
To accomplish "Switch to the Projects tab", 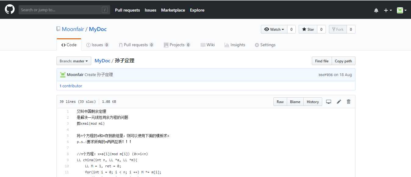I will coord(177,45).
